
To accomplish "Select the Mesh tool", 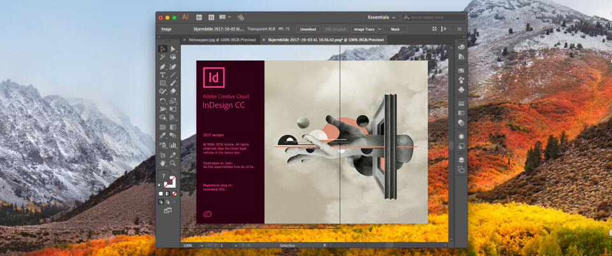I will [163, 127].
